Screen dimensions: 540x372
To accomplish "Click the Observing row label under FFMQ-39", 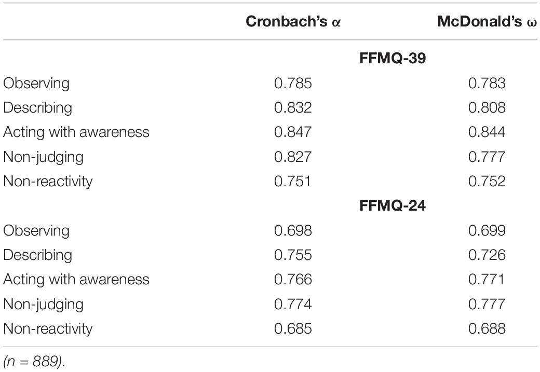I will pos(36,84).
